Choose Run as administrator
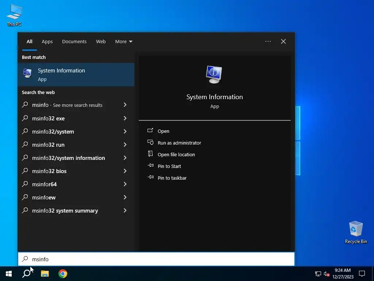374x281 pixels. point(179,143)
